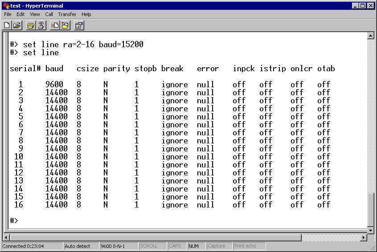Open the File menu

(8, 14)
